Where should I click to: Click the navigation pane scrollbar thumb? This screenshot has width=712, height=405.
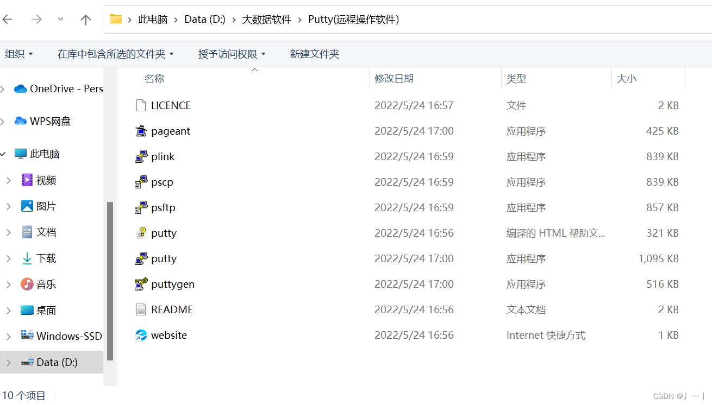110,281
